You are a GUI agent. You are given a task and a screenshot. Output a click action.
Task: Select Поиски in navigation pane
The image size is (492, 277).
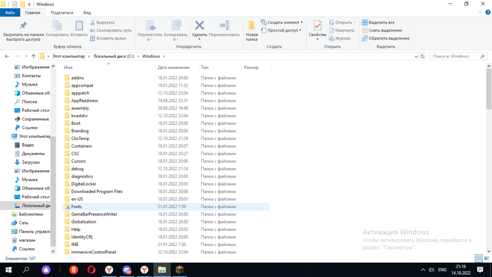[x=29, y=102]
